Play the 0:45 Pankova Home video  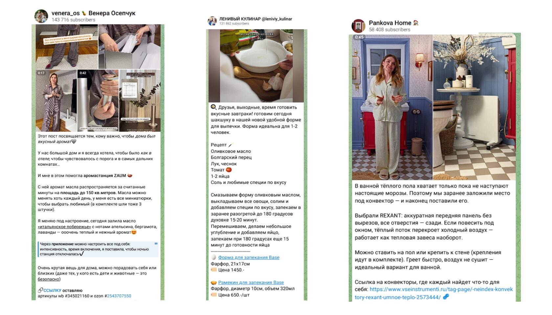(392, 107)
